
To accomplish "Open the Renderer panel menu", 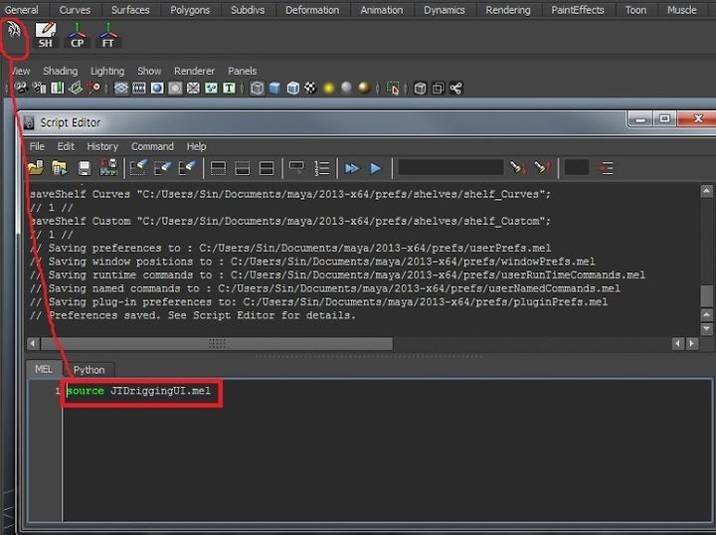I will pos(194,71).
